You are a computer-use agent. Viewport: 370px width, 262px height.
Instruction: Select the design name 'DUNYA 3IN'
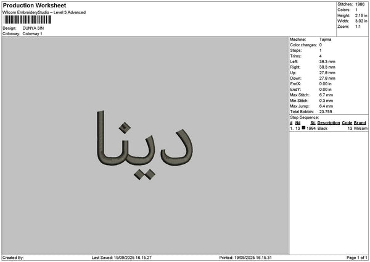[33, 28]
